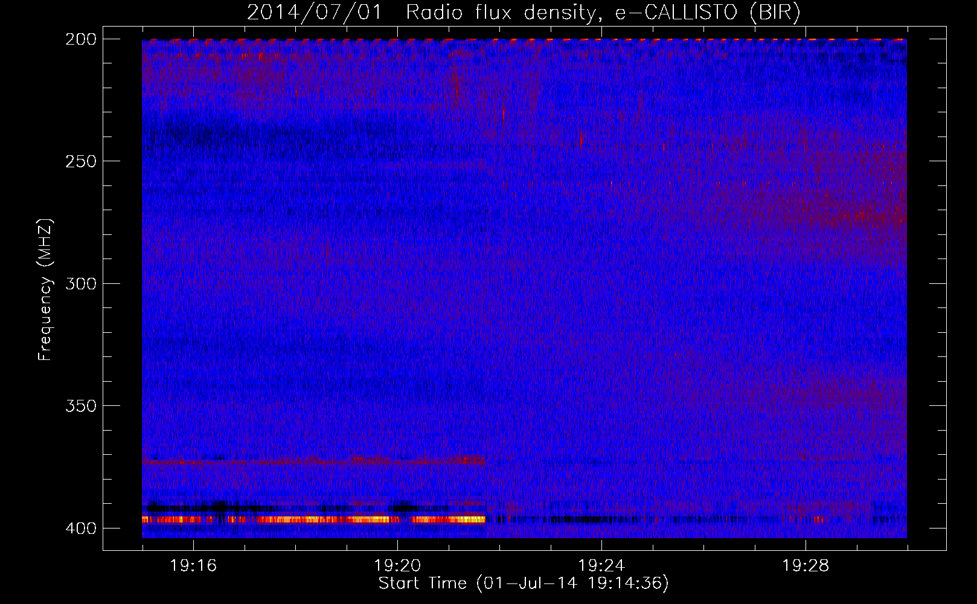Click the thin red line near 375 MHz
Image resolution: width=977 pixels, height=604 pixels.
point(314,462)
